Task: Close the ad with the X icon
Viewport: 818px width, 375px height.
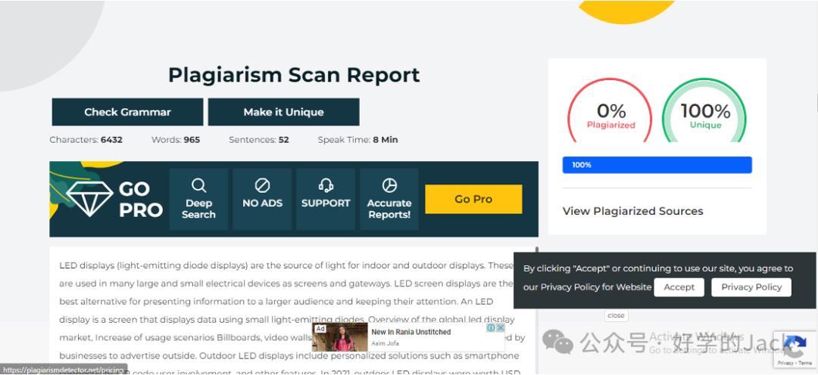Action: [x=501, y=328]
